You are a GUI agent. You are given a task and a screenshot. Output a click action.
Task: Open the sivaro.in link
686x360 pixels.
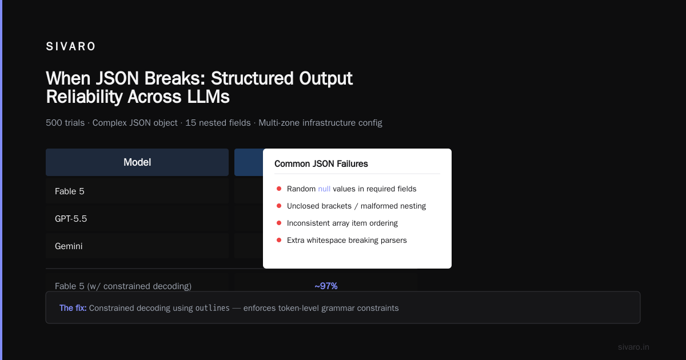[x=633, y=347]
